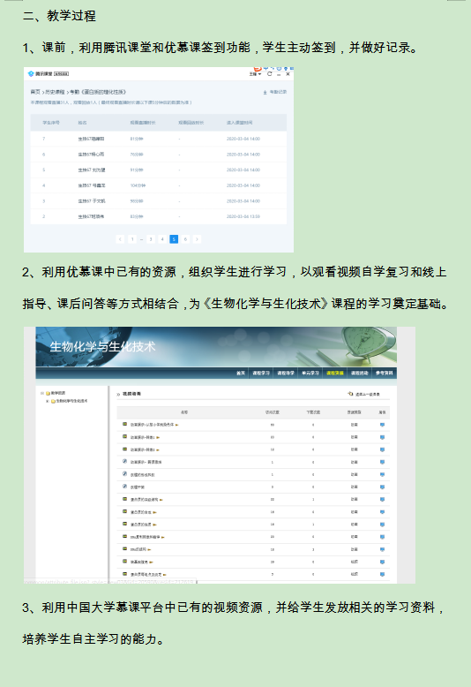Click the blue view icon in first resource row

[382, 425]
